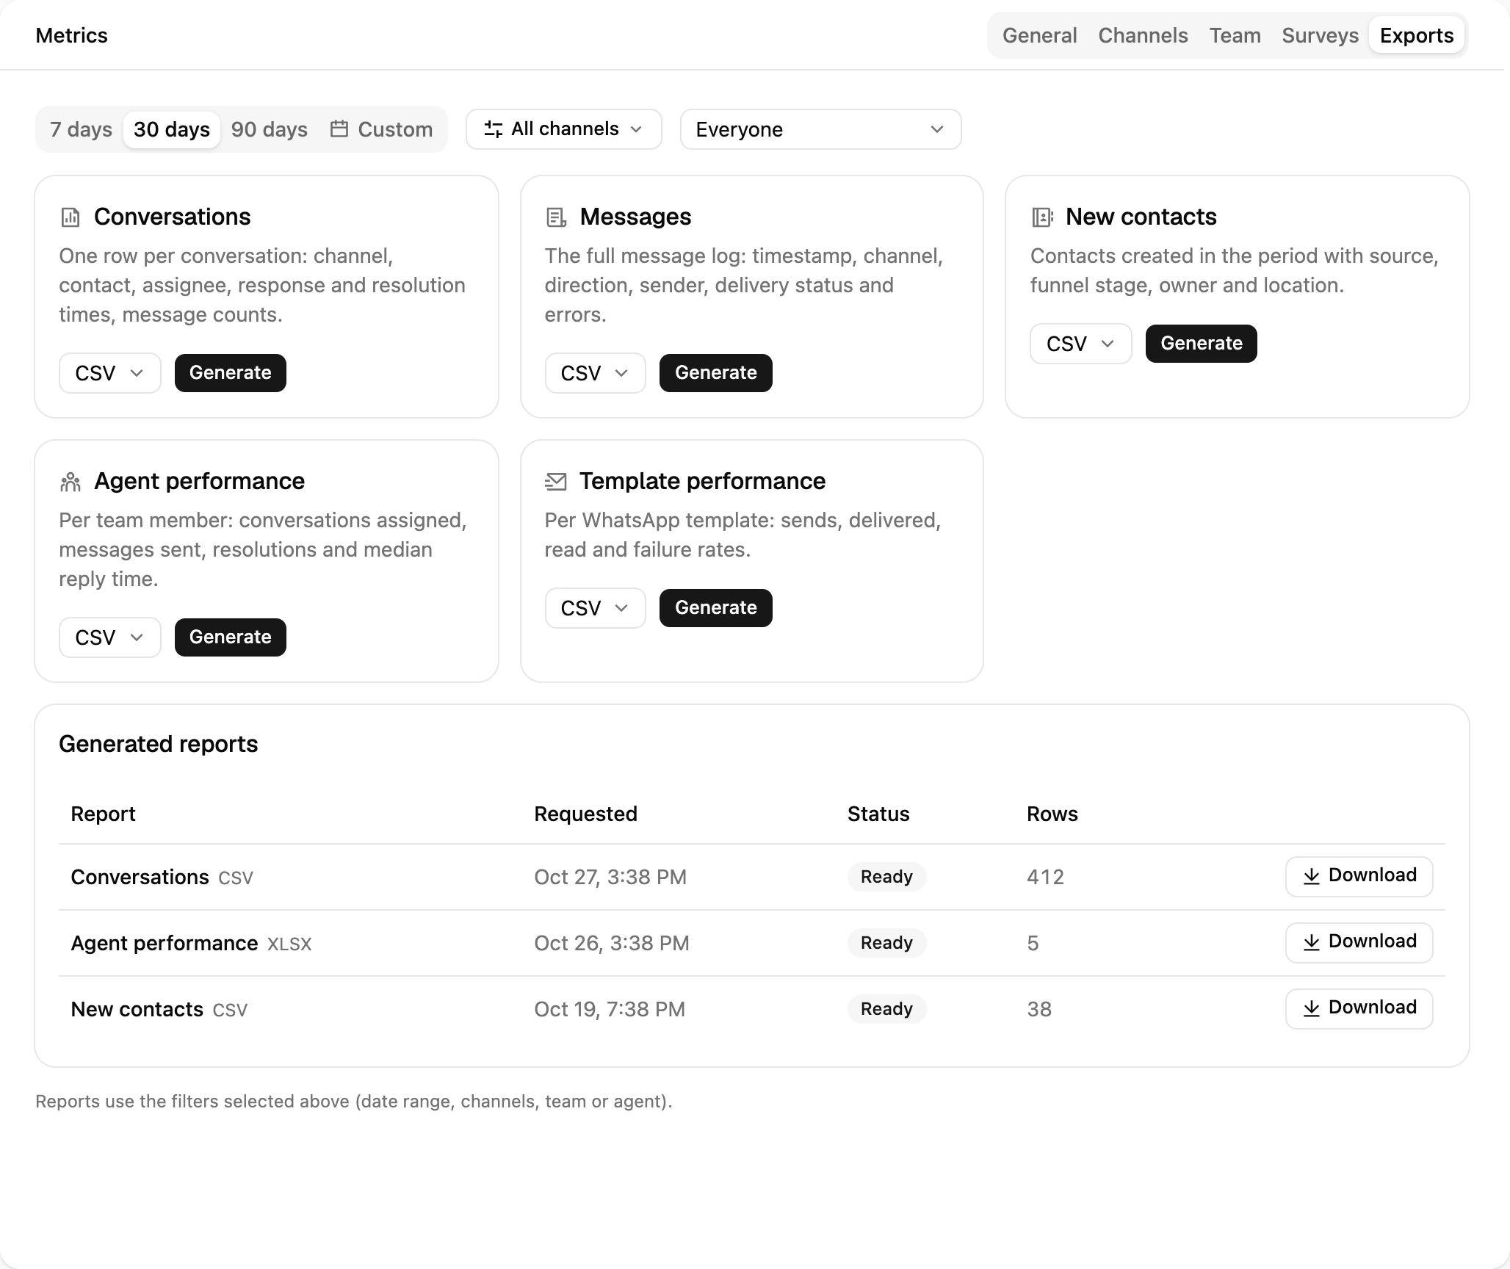The width and height of the screenshot is (1510, 1269).
Task: Generate the Conversations report
Action: pos(231,373)
